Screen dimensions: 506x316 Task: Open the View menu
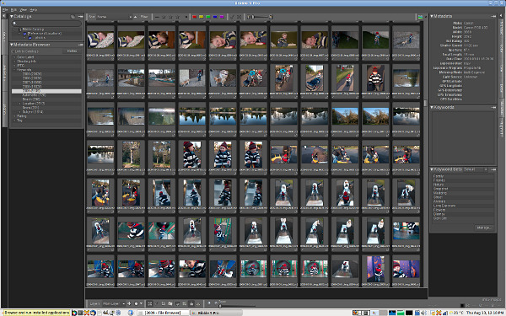click(x=24, y=10)
